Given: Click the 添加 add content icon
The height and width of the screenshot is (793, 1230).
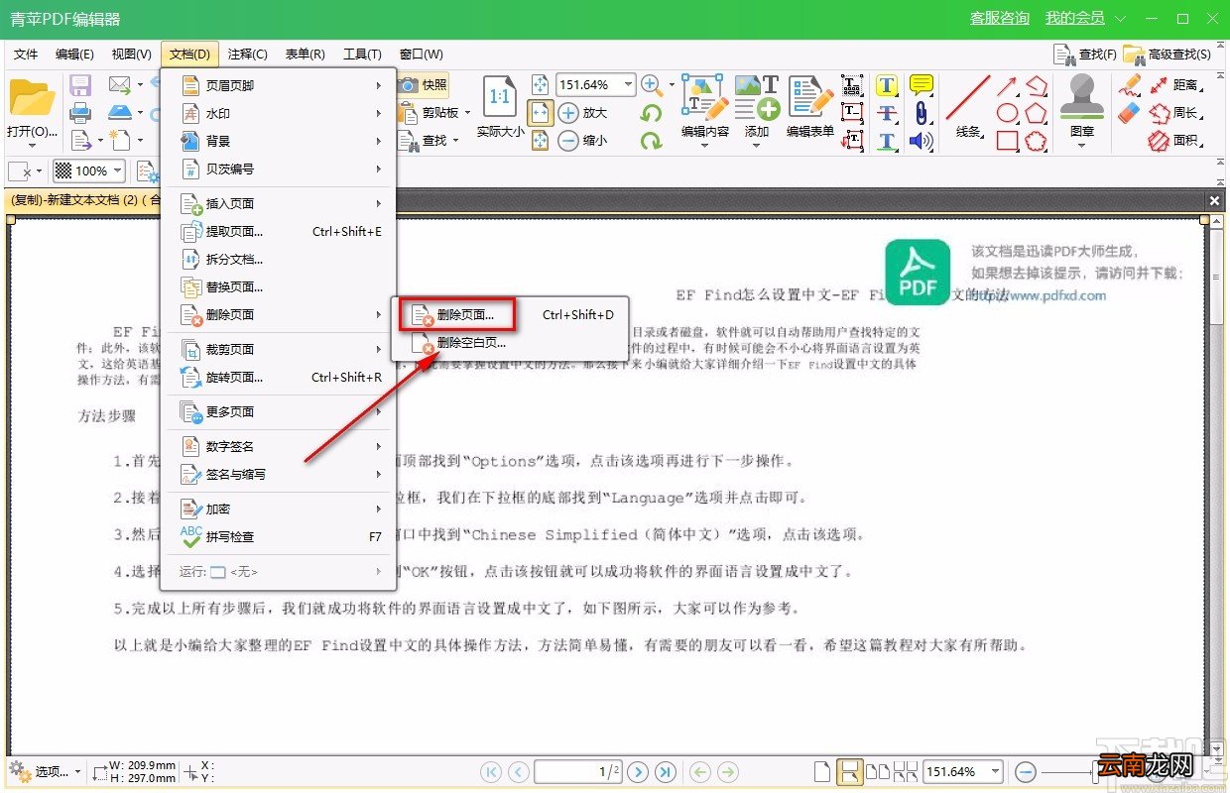Looking at the screenshot, I should point(757,108).
